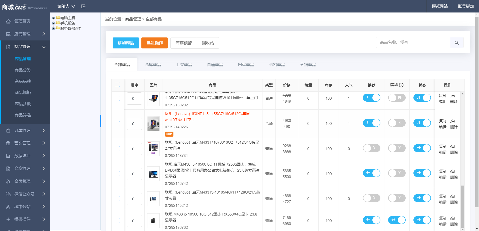479x231 pixels.
Task: Disable 满减 toggle for M433 i5 product
Action: (x=397, y=220)
